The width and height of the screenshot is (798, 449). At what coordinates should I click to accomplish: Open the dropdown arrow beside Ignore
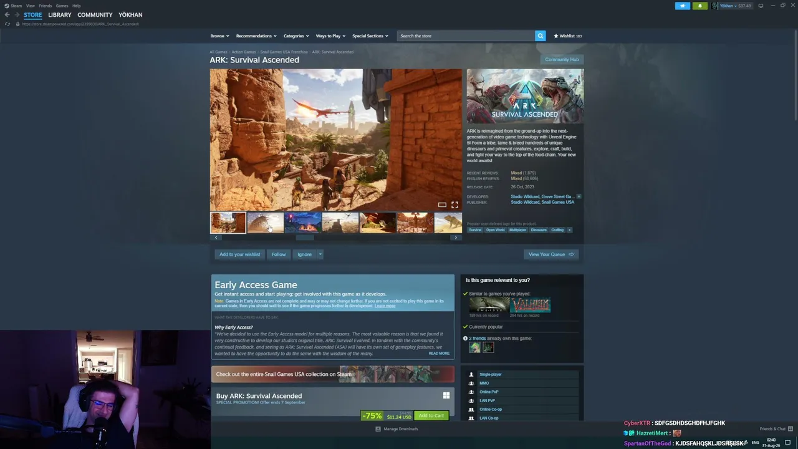pyautogui.click(x=320, y=254)
